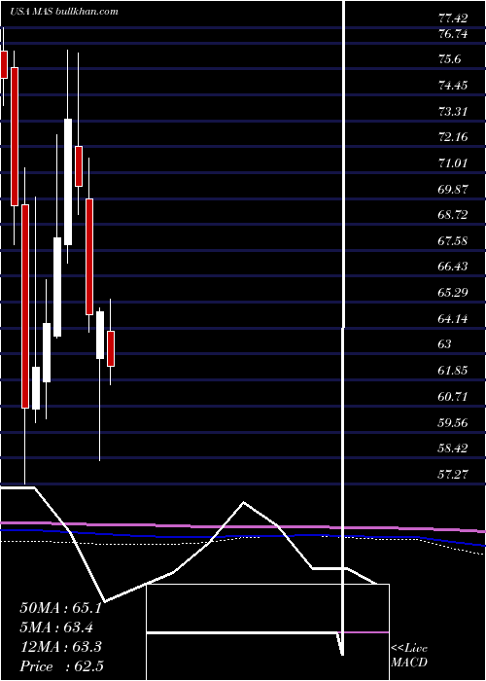Click the 5MA : 63.4 readout

click(57, 627)
